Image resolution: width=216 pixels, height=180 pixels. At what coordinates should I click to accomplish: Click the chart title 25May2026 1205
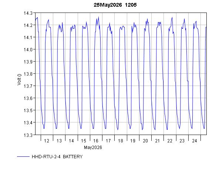(x=115, y=5)
